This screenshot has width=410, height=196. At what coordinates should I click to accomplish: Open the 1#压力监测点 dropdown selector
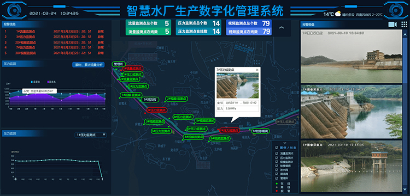(x=91, y=134)
